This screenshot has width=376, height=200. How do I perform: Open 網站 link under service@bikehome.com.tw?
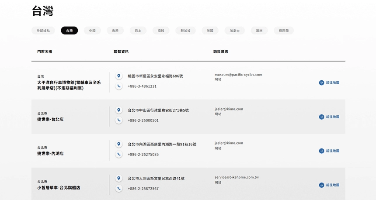coord(218,182)
